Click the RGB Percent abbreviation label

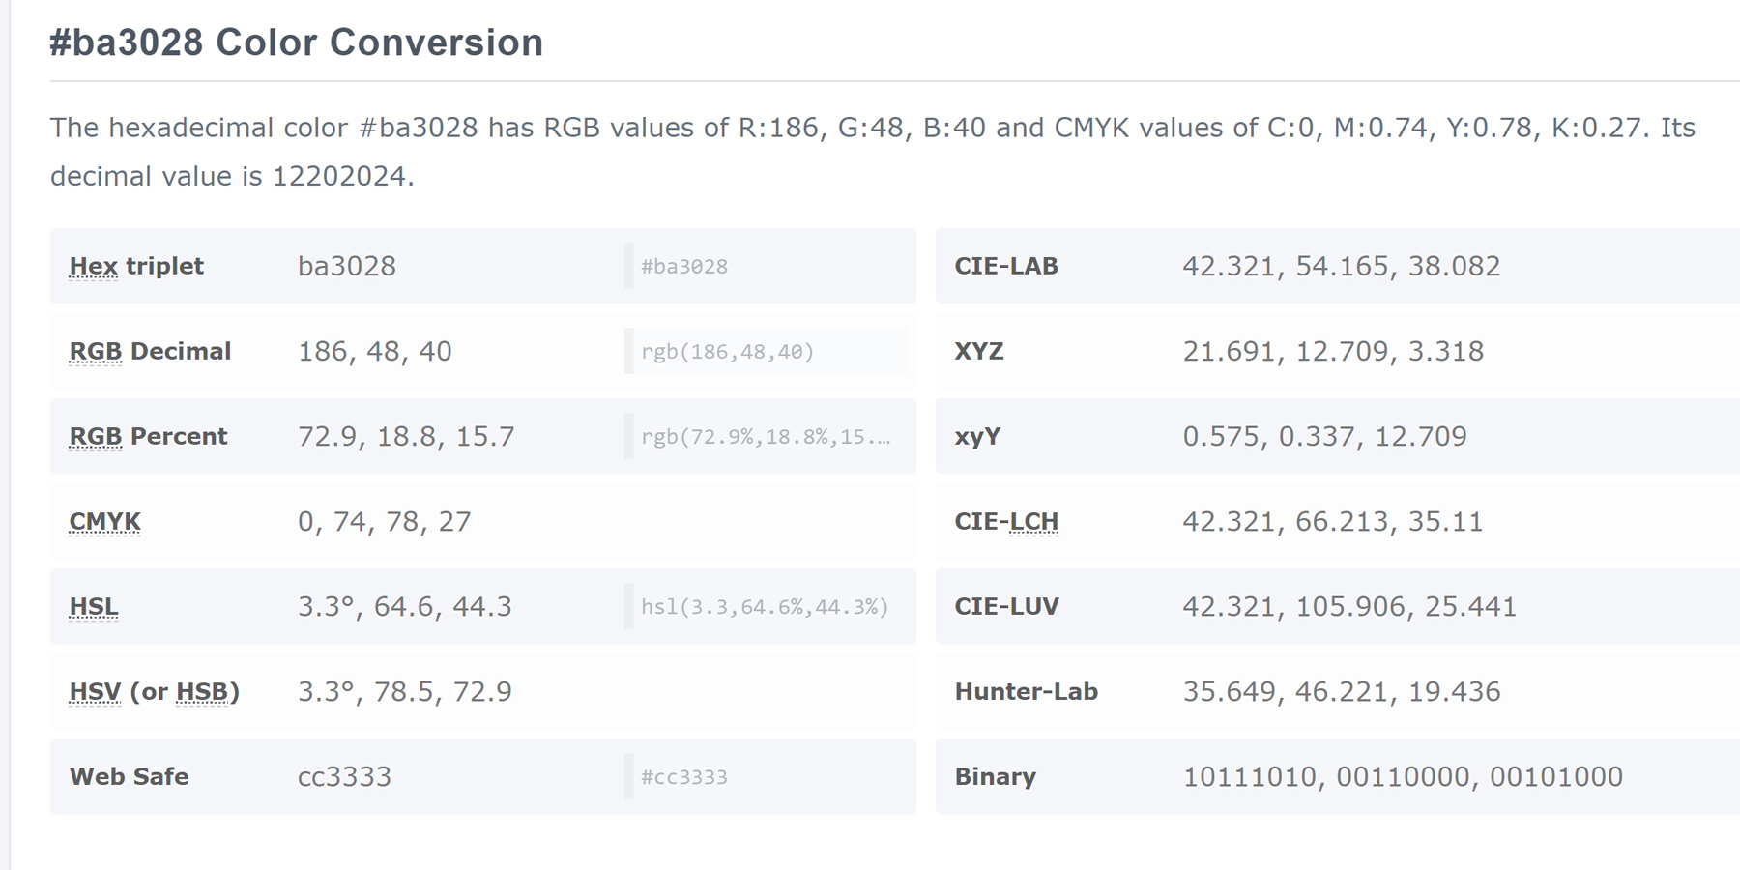click(x=96, y=436)
